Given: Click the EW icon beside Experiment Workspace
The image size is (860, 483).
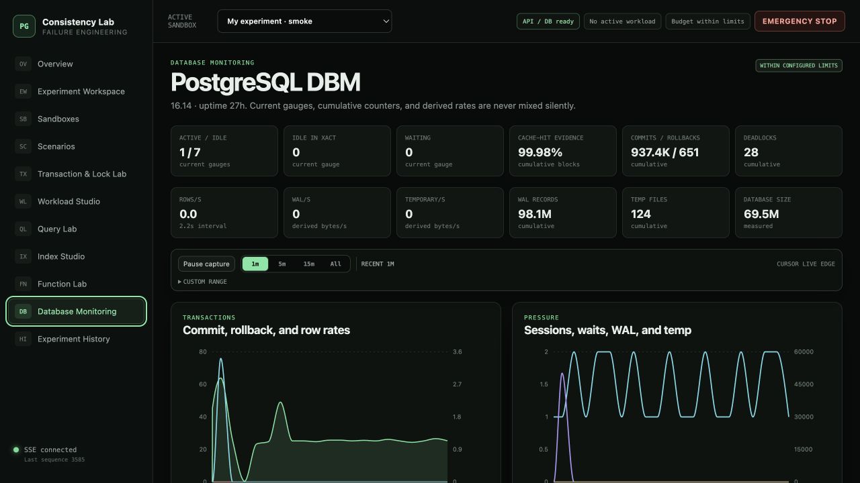Looking at the screenshot, I should click(x=23, y=91).
